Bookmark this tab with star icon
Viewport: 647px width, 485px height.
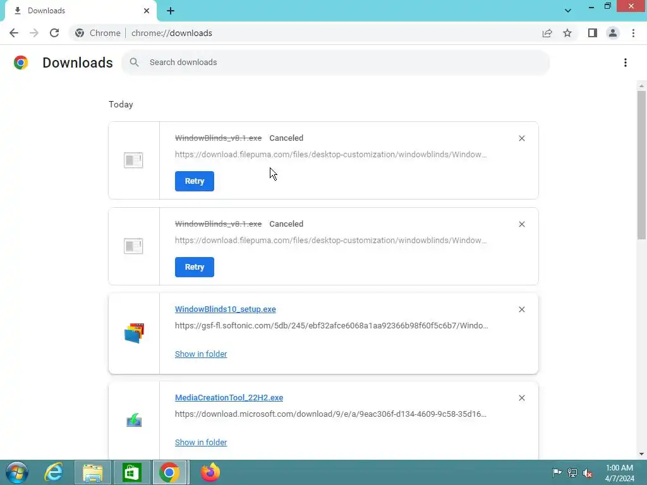(x=567, y=33)
